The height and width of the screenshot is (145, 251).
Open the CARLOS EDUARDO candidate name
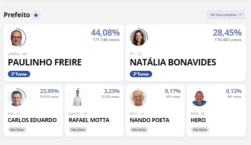tap(32, 120)
